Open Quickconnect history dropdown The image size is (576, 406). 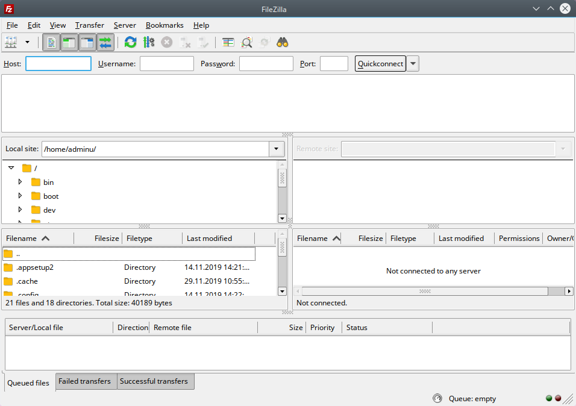[x=413, y=64]
